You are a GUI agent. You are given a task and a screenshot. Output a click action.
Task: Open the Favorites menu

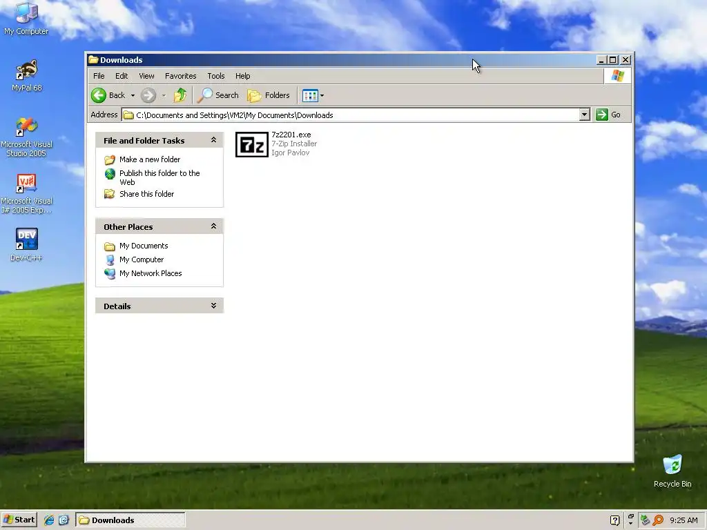180,76
